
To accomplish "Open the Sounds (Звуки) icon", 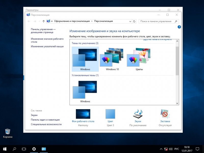I will tap(138, 114).
